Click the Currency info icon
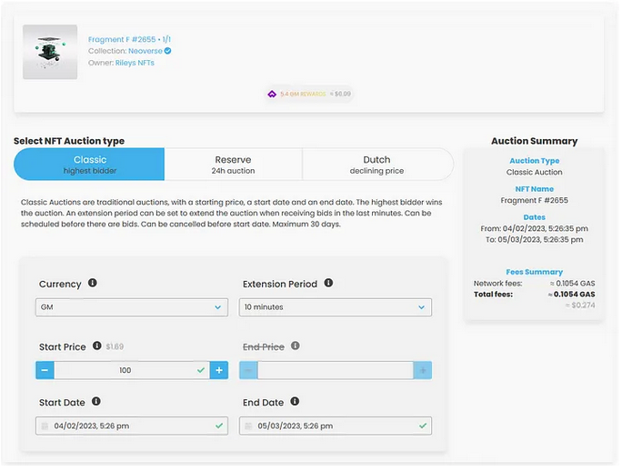 [x=93, y=283]
